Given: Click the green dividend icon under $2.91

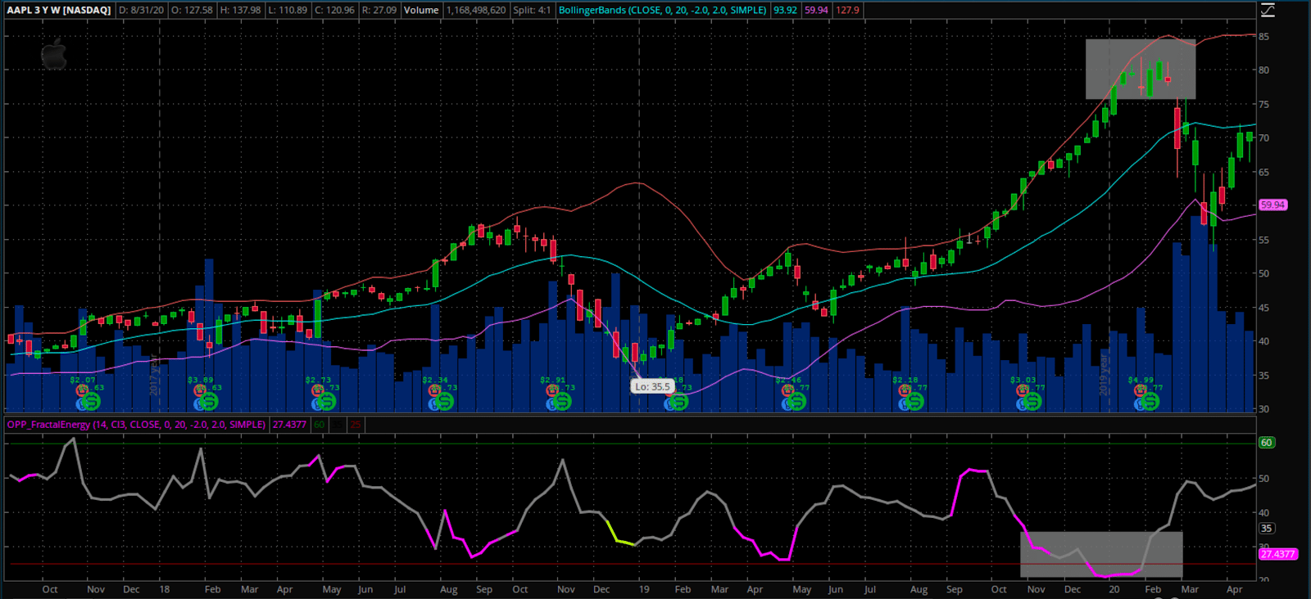Looking at the screenshot, I should click(562, 402).
